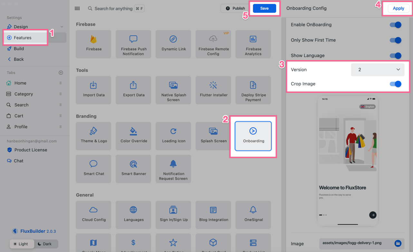413x252 pixels.
Task: Click the Save button
Action: tap(264, 9)
